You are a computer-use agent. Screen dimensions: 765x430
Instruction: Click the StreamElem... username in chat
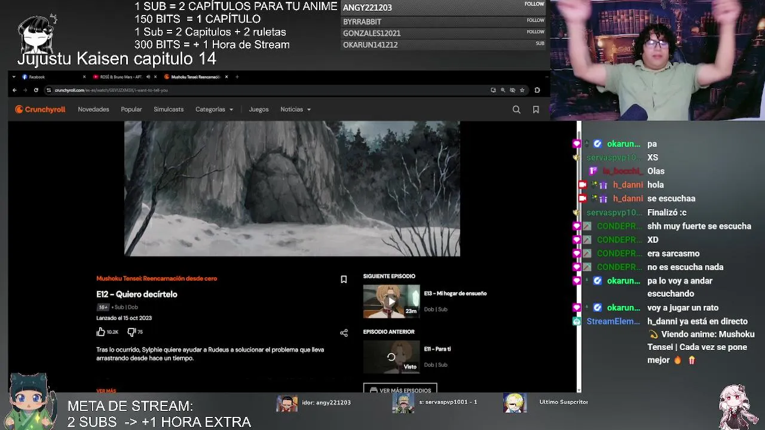(613, 321)
